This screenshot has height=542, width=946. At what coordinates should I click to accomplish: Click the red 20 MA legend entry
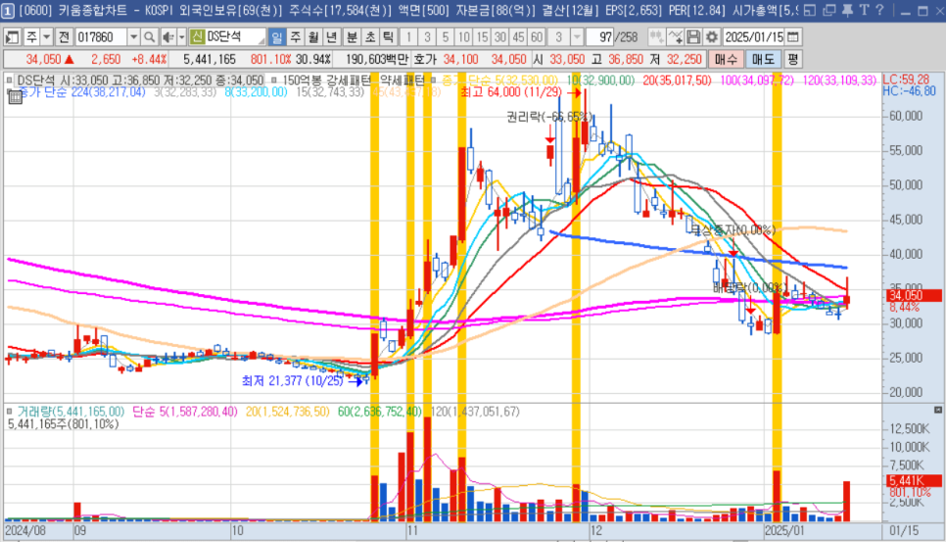tap(677, 80)
